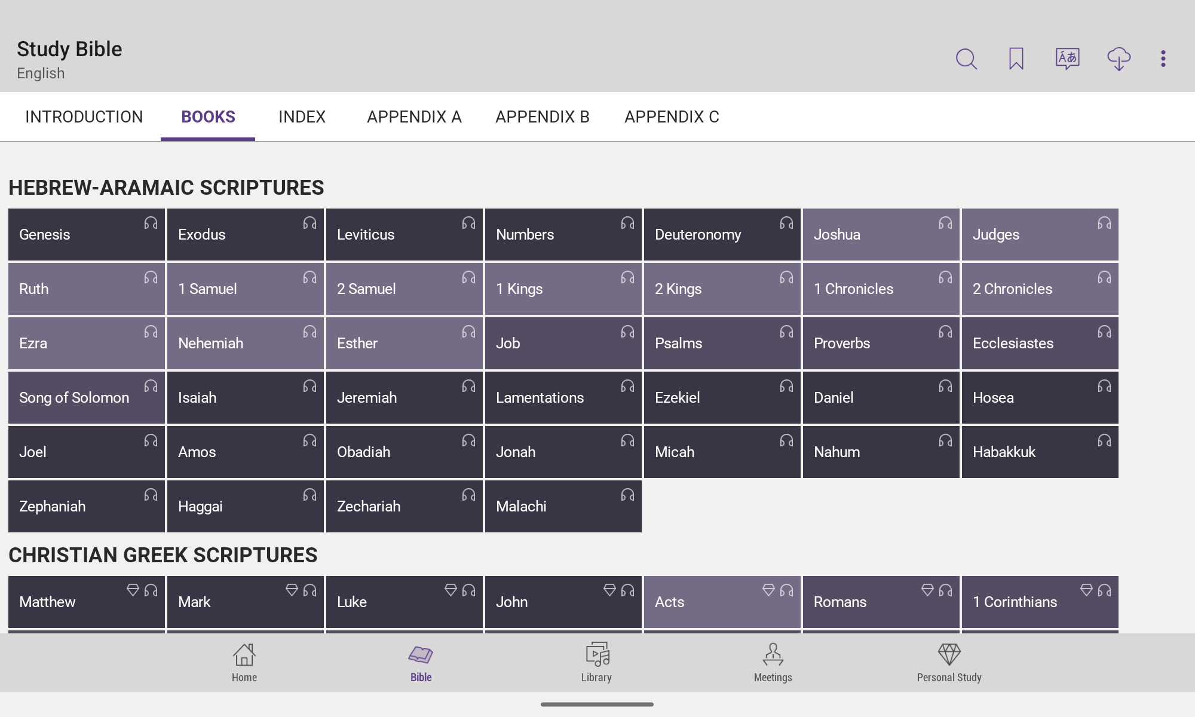This screenshot has height=717, width=1195.
Task: Switch to the Index tab
Action: click(x=302, y=117)
